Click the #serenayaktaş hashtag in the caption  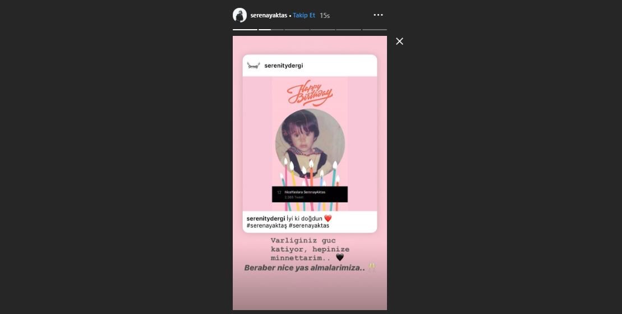[x=266, y=225]
